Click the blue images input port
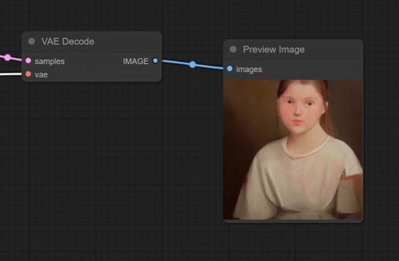The height and width of the screenshot is (261, 399). tap(229, 69)
